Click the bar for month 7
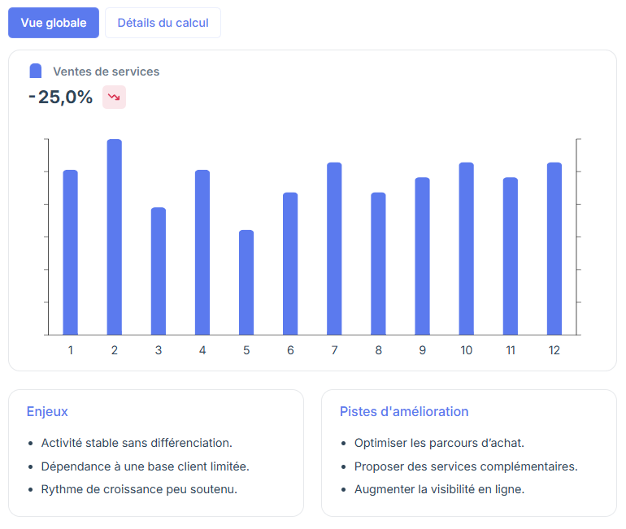626x529 pixels. coord(334,249)
